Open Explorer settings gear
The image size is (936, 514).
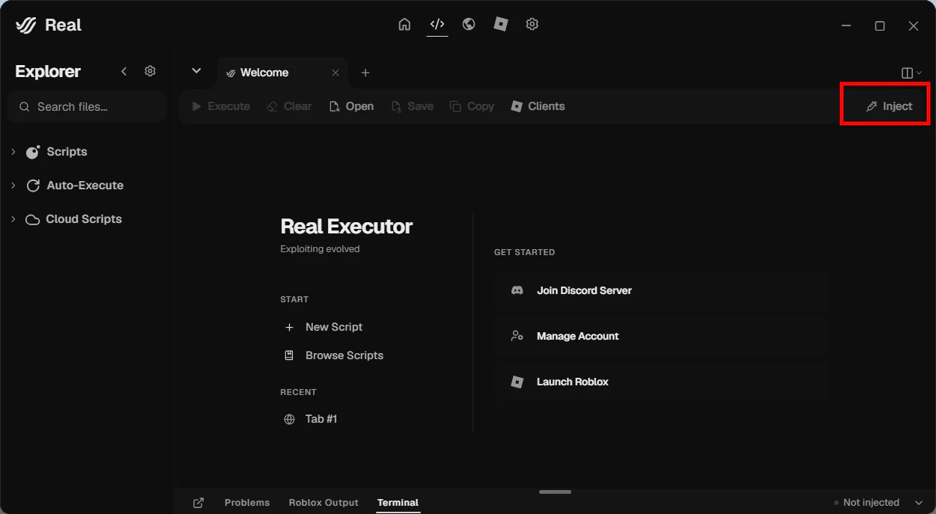pos(150,71)
